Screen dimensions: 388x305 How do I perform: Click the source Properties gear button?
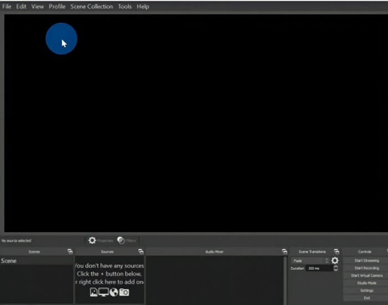[x=101, y=241]
